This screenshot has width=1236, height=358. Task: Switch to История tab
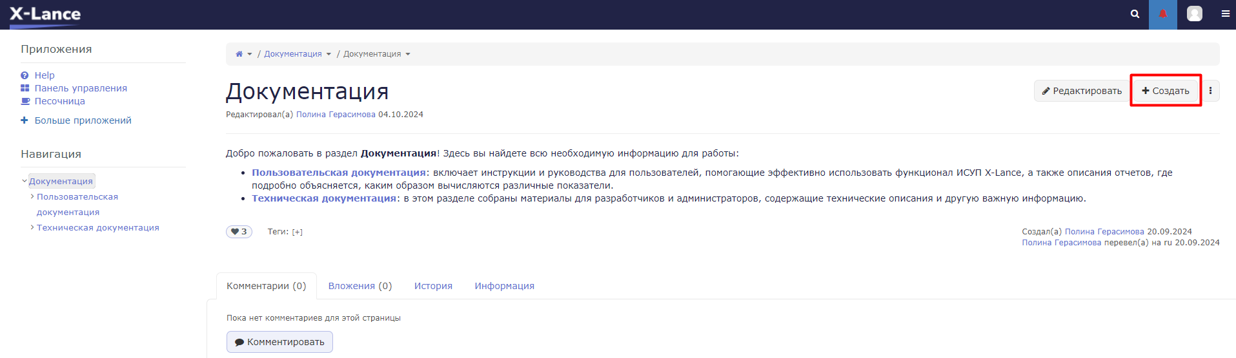click(433, 286)
